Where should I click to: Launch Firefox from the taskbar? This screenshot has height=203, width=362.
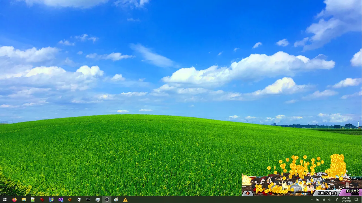[x=14, y=200]
